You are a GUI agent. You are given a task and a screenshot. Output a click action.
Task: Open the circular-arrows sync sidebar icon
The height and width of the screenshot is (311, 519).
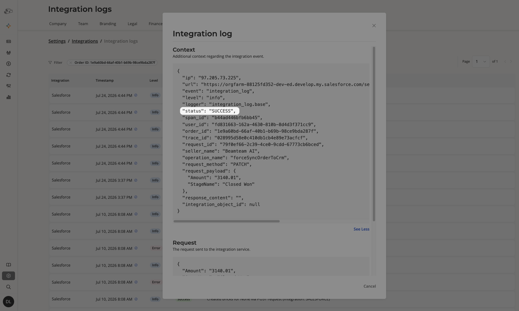[8, 75]
